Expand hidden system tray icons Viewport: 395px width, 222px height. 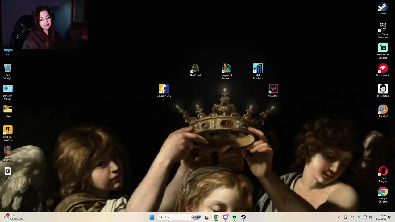pyautogui.click(x=339, y=217)
